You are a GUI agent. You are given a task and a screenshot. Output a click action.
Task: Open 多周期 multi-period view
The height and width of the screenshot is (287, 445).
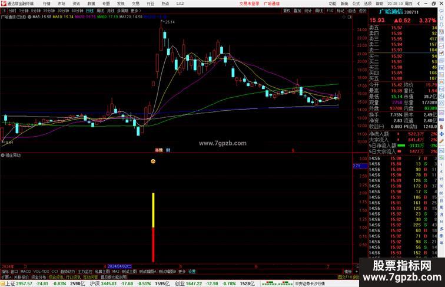pos(122,11)
